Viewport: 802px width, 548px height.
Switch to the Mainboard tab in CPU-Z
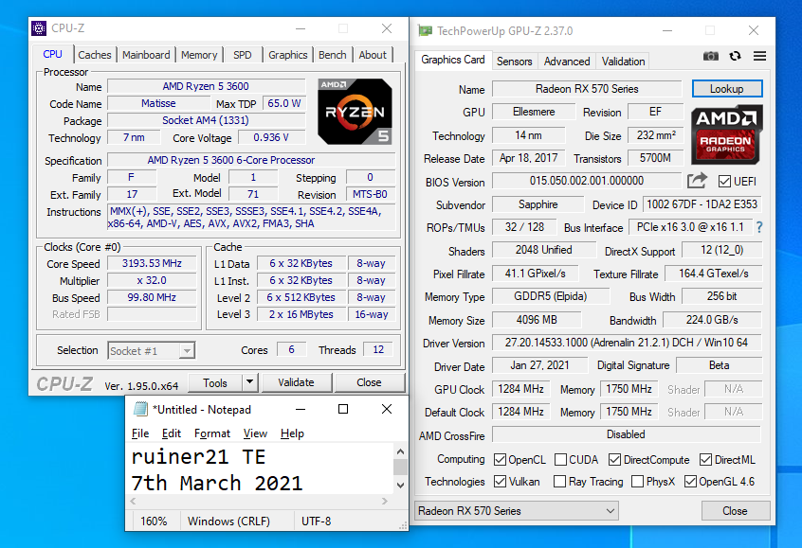pyautogui.click(x=146, y=55)
